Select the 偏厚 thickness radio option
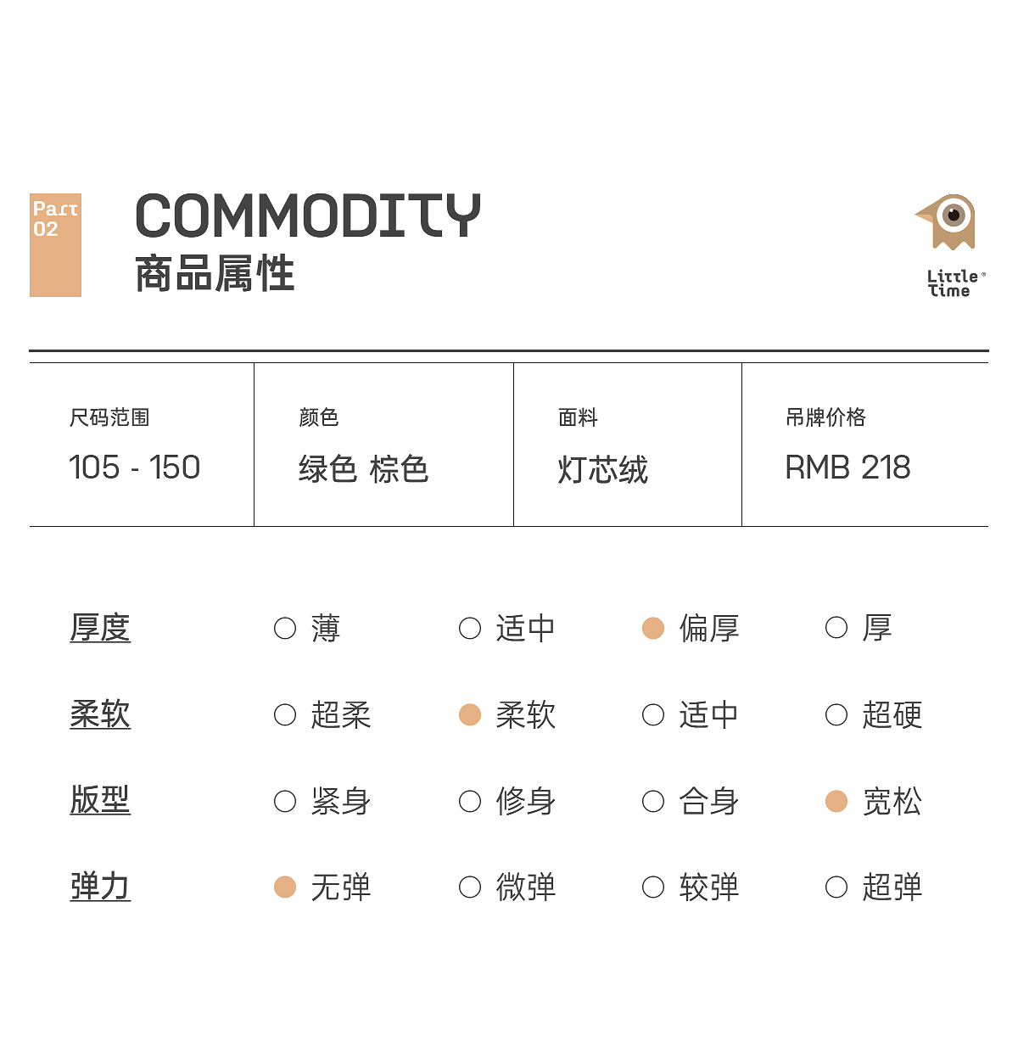 [653, 629]
